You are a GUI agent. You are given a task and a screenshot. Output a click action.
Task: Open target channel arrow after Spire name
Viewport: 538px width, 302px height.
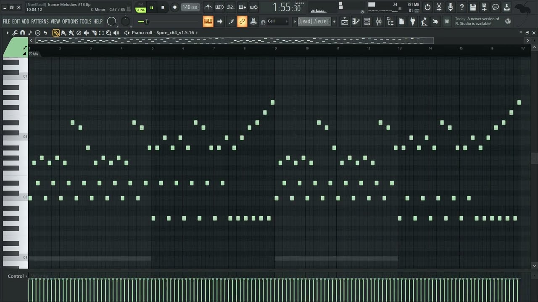point(197,33)
